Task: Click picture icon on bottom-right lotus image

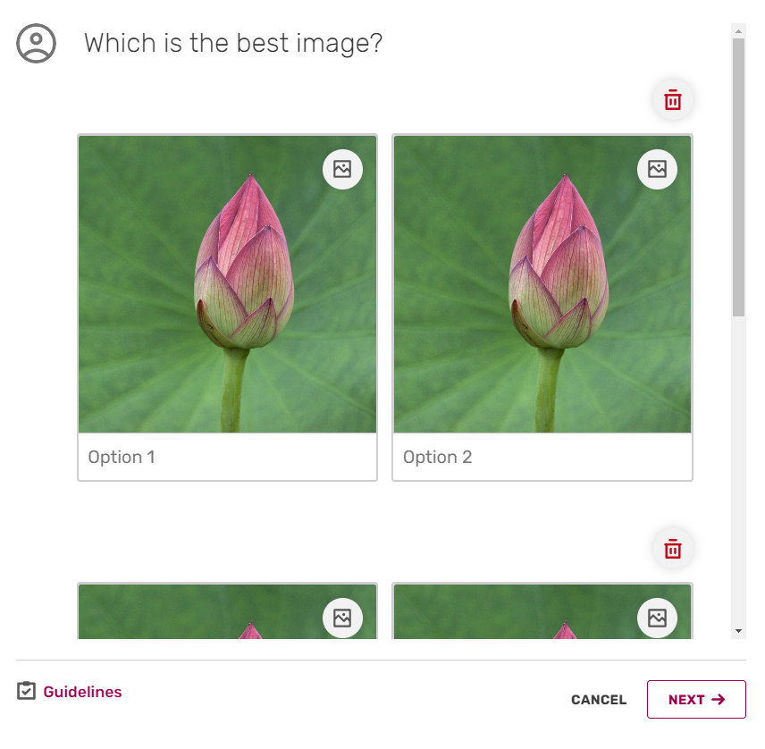Action: pyautogui.click(x=657, y=618)
